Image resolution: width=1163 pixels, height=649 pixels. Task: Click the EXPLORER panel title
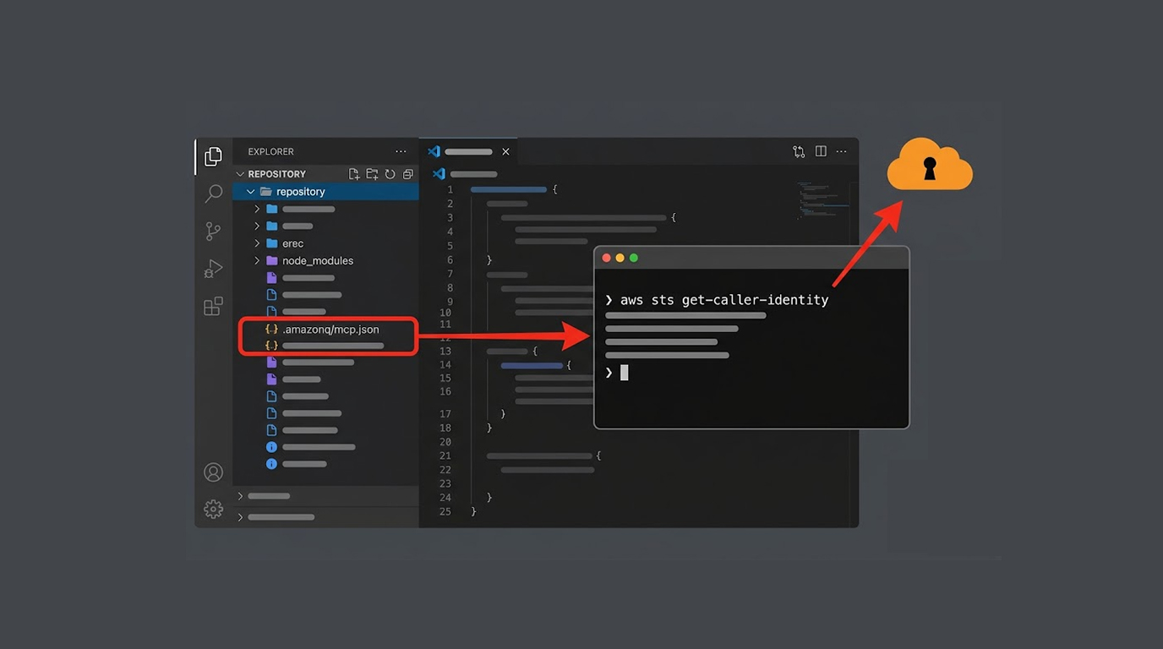click(270, 152)
